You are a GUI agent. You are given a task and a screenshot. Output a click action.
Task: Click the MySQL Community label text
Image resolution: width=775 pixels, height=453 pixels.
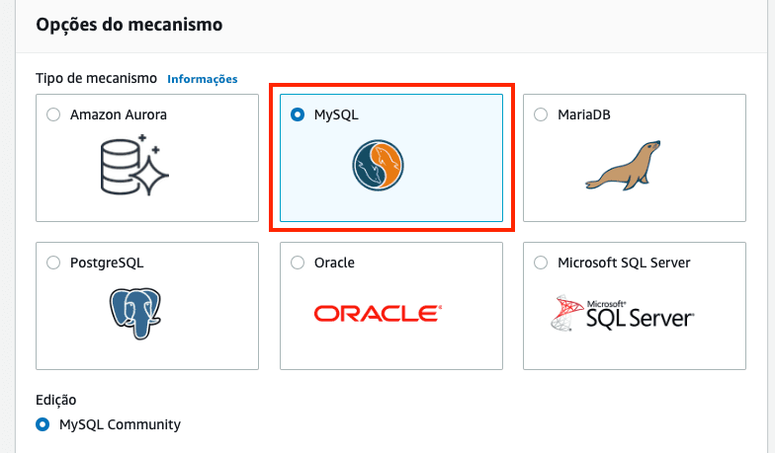click(120, 424)
